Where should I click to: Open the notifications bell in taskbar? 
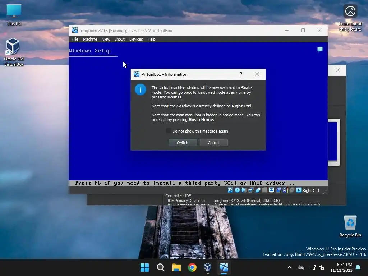(x=358, y=267)
